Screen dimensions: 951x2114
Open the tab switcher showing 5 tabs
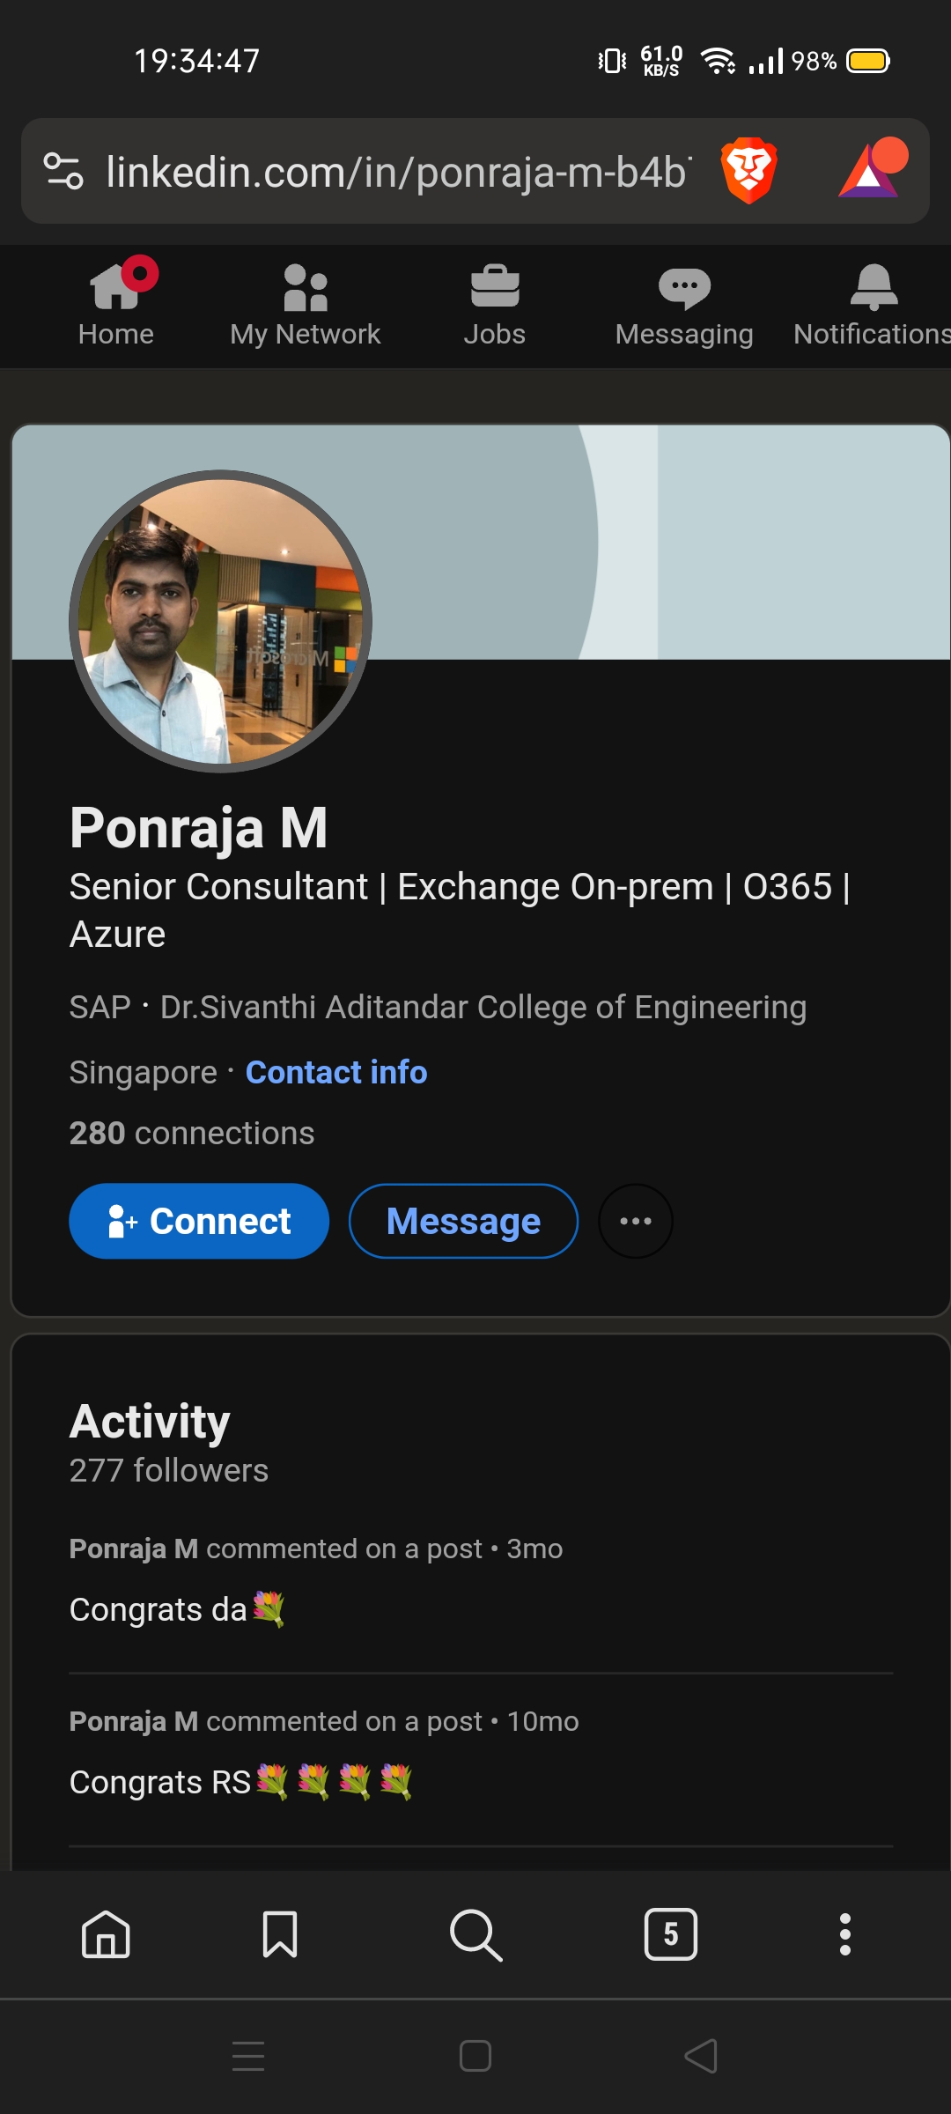click(x=671, y=1934)
